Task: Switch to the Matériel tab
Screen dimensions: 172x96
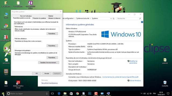Action: [51, 16]
